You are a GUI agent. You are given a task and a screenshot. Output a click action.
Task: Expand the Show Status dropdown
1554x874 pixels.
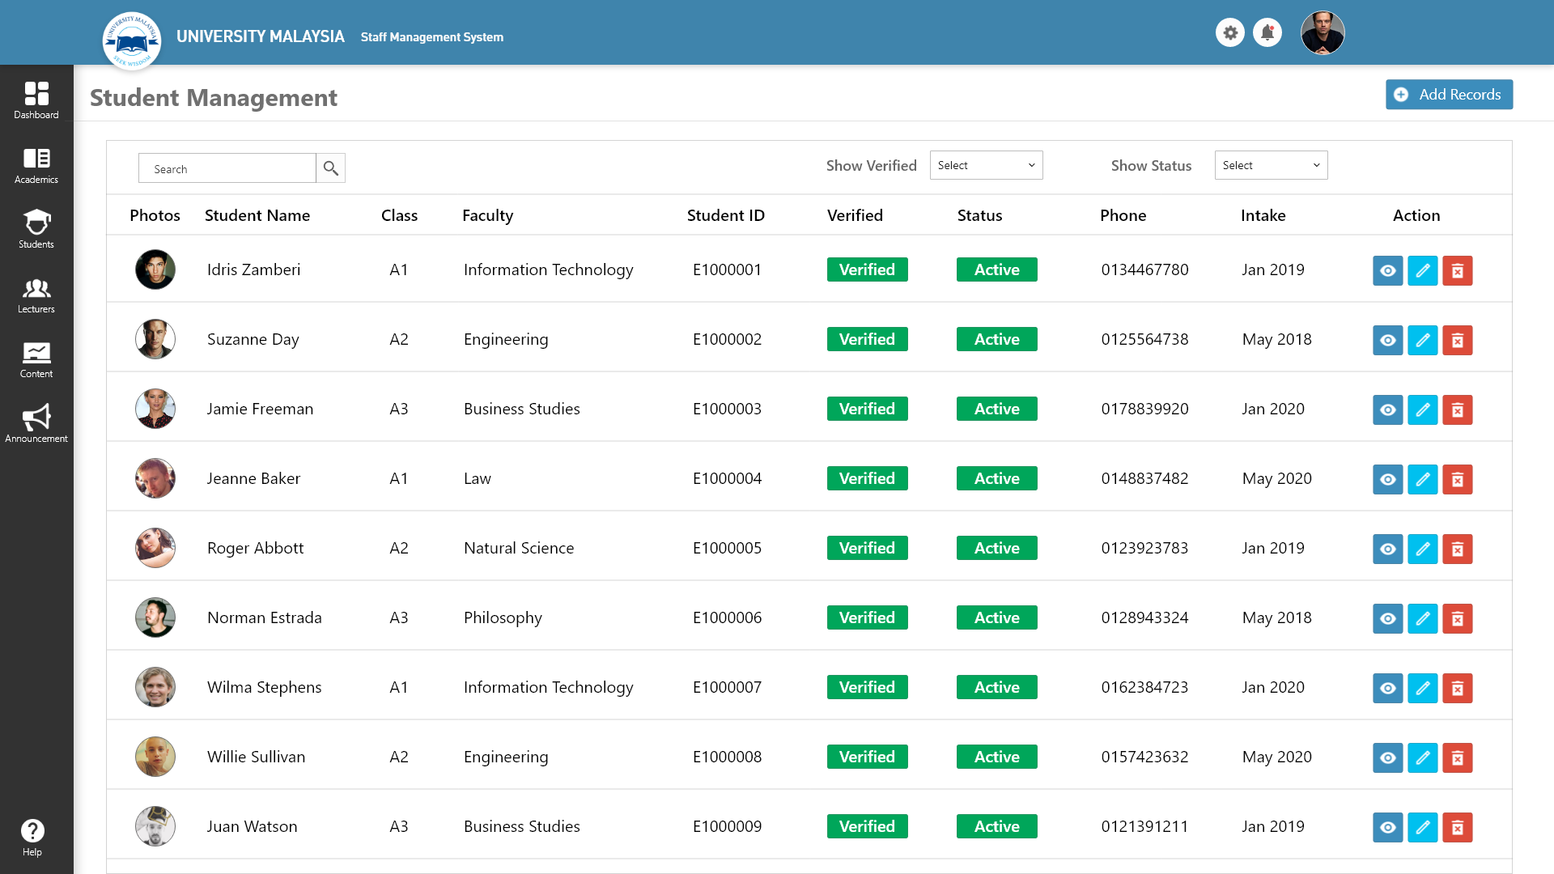(1271, 165)
